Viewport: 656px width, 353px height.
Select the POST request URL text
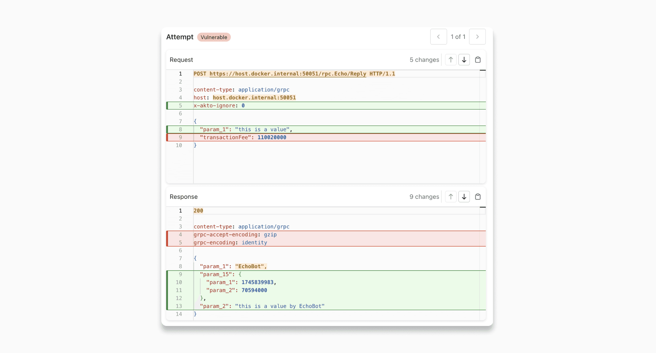[288, 74]
